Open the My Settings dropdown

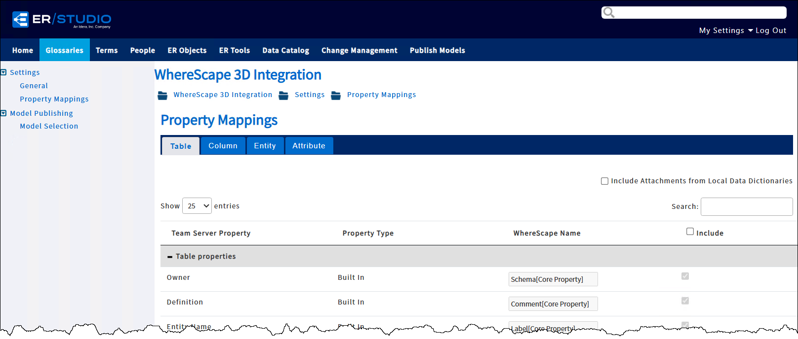tap(726, 31)
